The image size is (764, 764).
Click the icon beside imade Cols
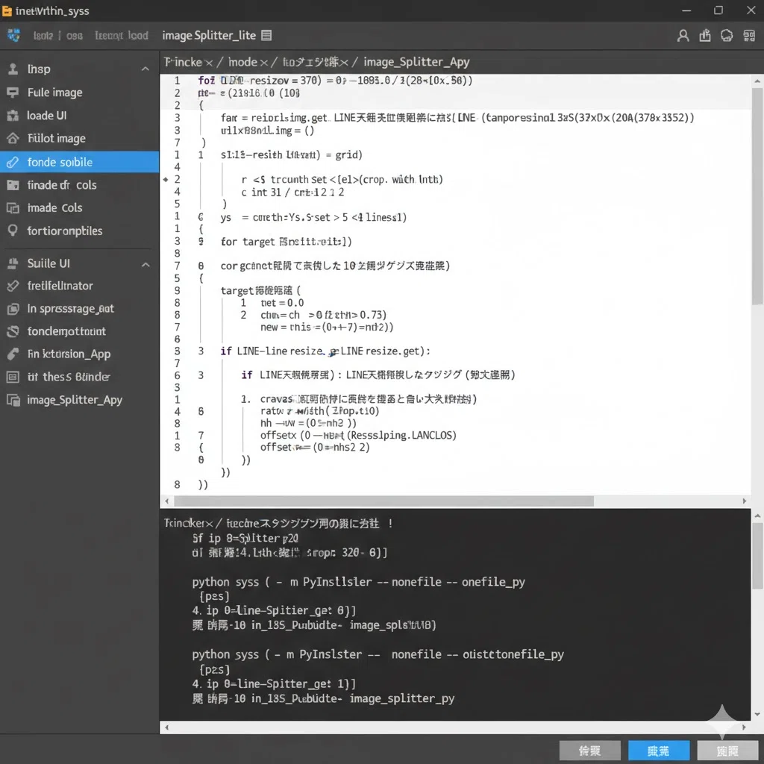pyautogui.click(x=13, y=208)
